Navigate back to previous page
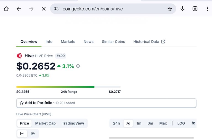The width and height of the screenshot is (212, 140). click(19, 9)
